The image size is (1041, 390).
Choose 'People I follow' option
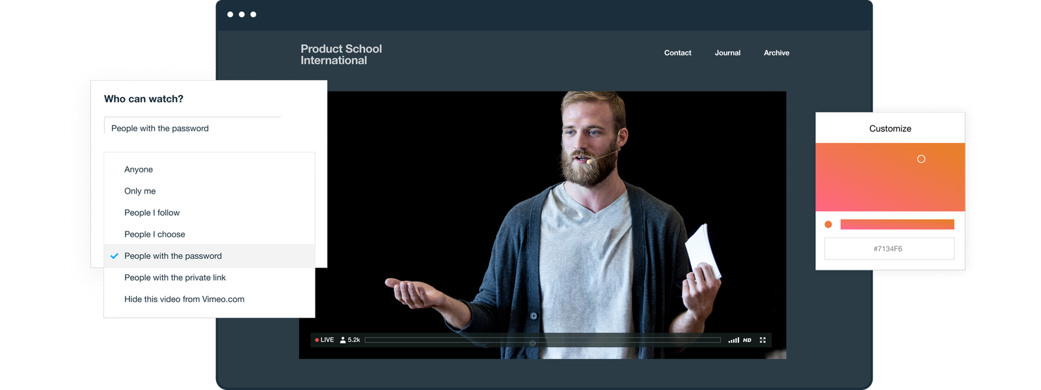pyautogui.click(x=152, y=213)
